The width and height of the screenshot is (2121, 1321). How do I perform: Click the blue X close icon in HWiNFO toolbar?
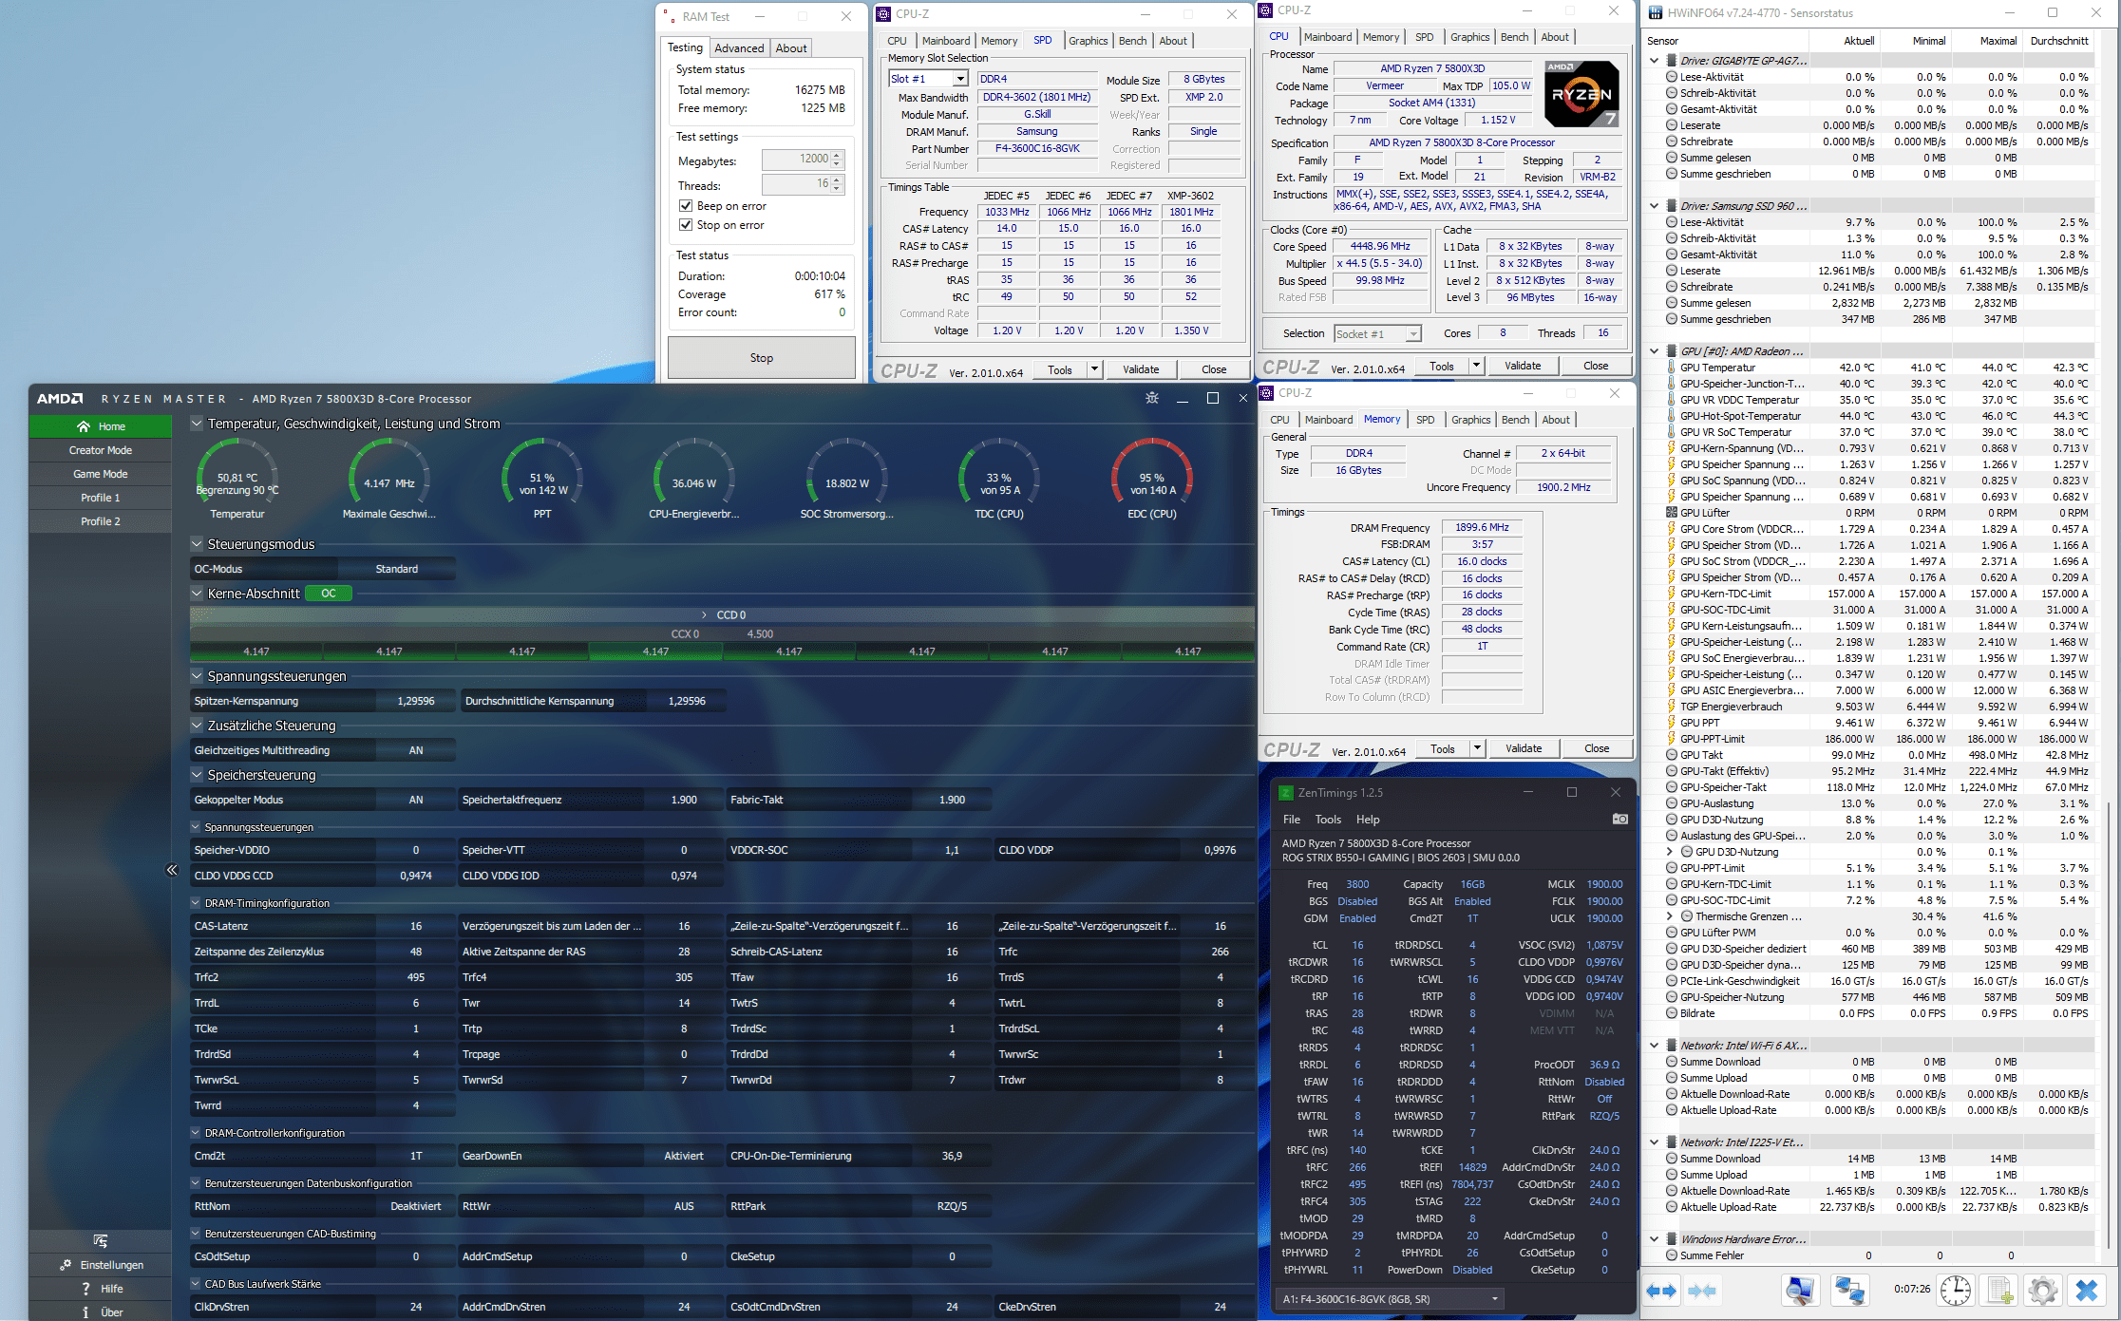2086,1290
